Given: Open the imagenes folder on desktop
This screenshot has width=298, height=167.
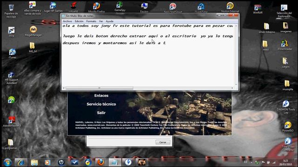Looking at the screenshot, I should [x=285, y=28].
